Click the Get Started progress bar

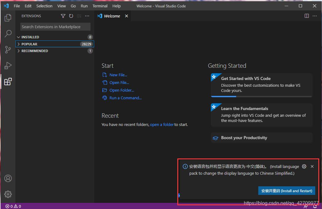tap(261, 96)
